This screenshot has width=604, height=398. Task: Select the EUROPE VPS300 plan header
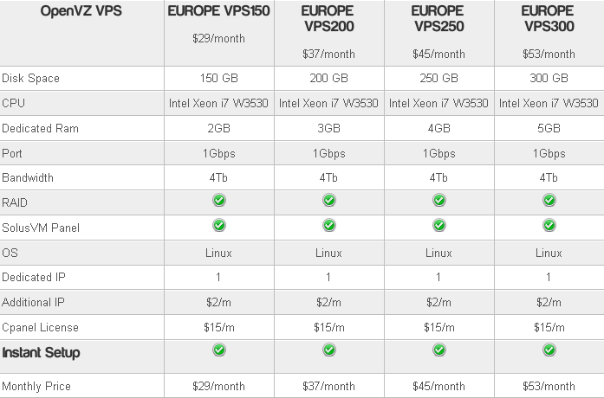click(x=549, y=18)
